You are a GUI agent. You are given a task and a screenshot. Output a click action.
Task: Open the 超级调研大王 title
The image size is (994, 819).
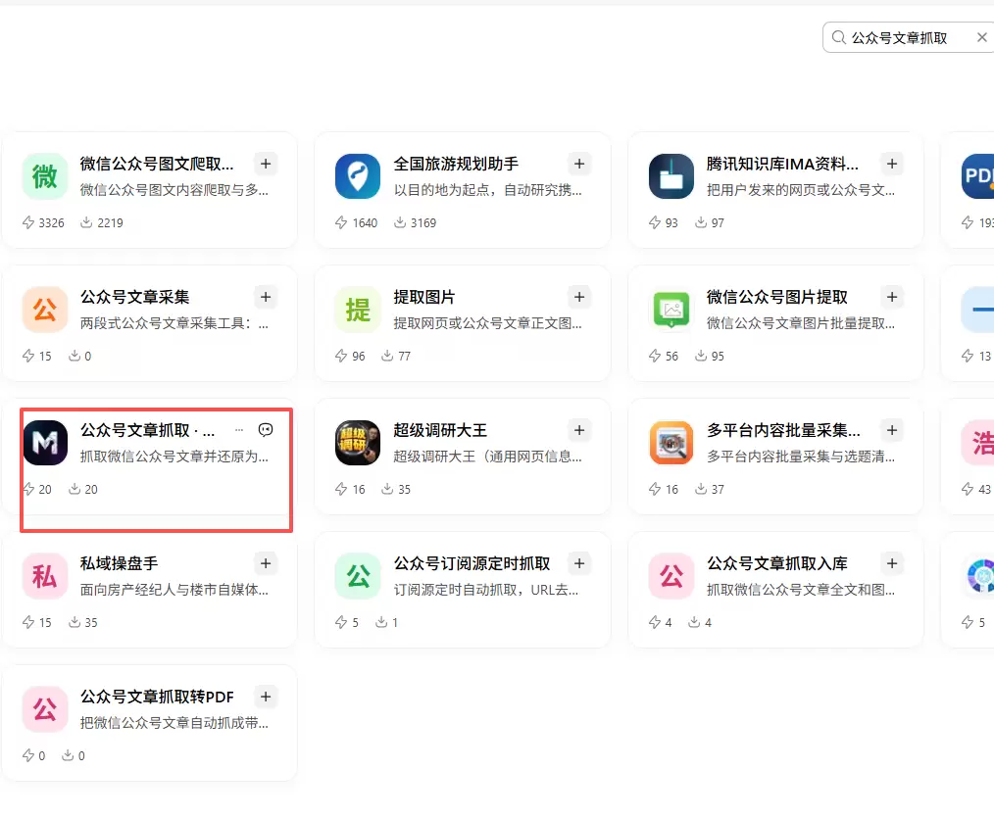coord(440,431)
